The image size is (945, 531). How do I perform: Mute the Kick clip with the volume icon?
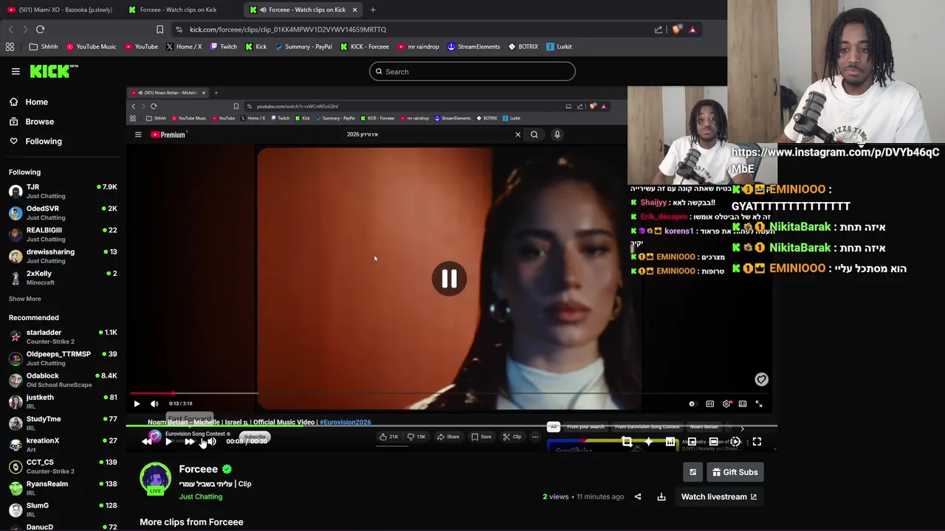pos(211,442)
